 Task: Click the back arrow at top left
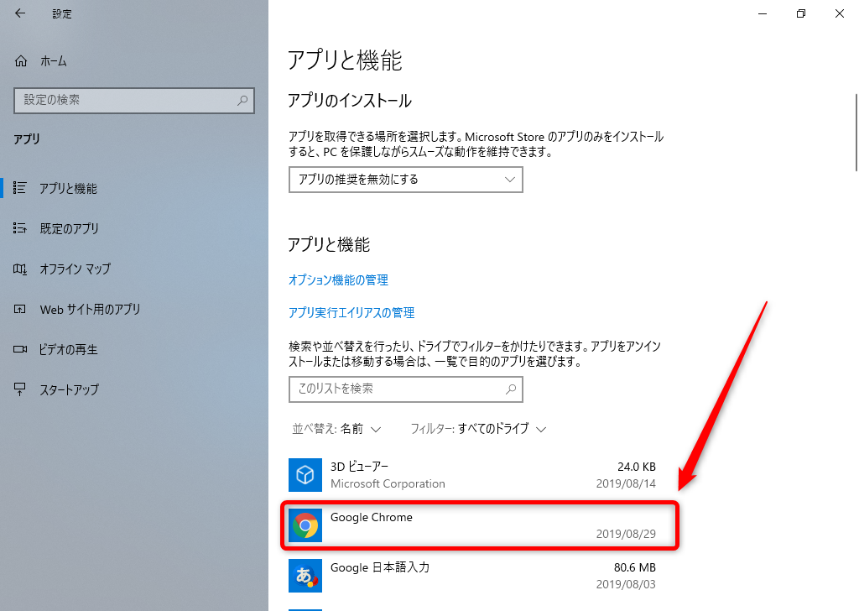(18, 13)
